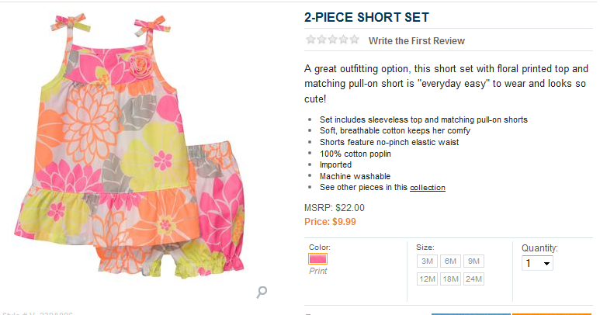Click the orange button below Quantity
Viewport: 600px width, 315px height.
pos(551,313)
